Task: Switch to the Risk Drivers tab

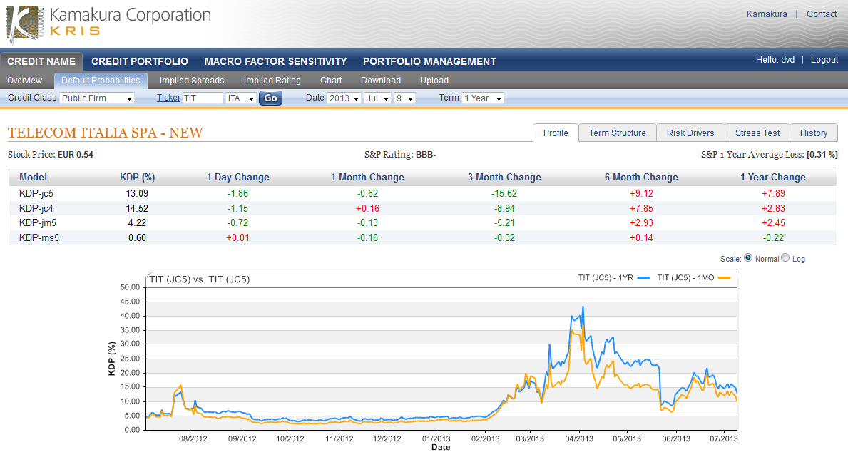Action: click(690, 133)
